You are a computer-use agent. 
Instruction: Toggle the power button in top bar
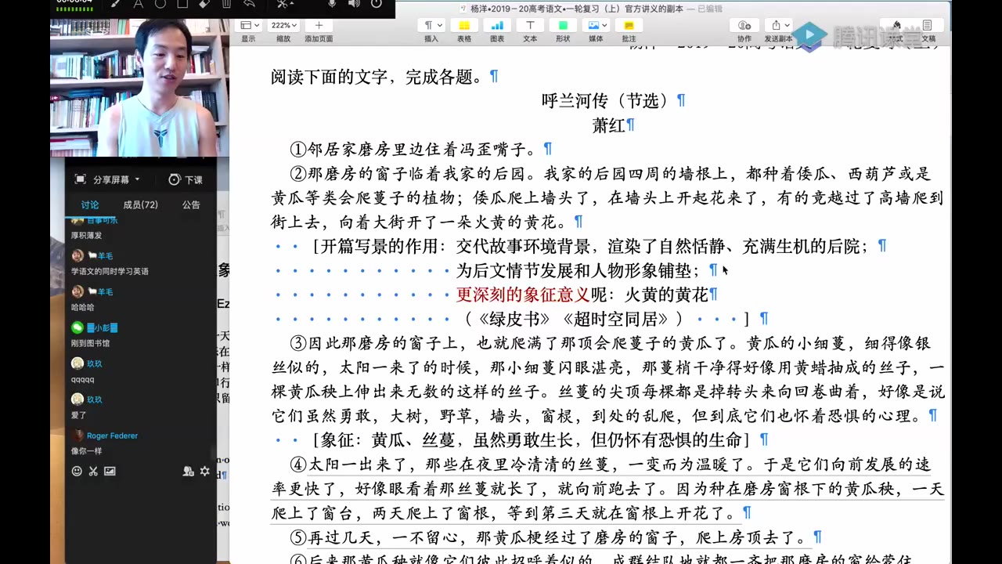pyautogui.click(x=377, y=4)
